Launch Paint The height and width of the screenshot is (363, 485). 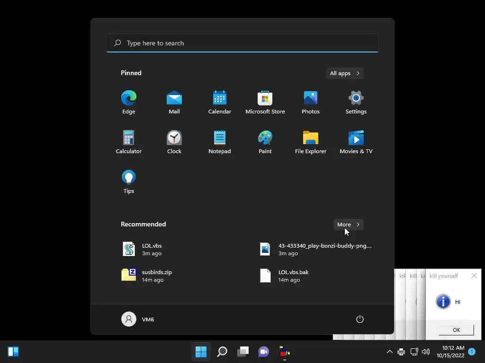click(x=265, y=142)
